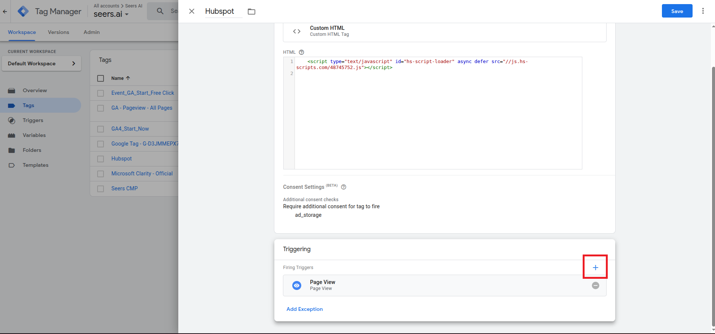Click the plus icon to add firing trigger
This screenshot has width=715, height=334.
click(595, 267)
